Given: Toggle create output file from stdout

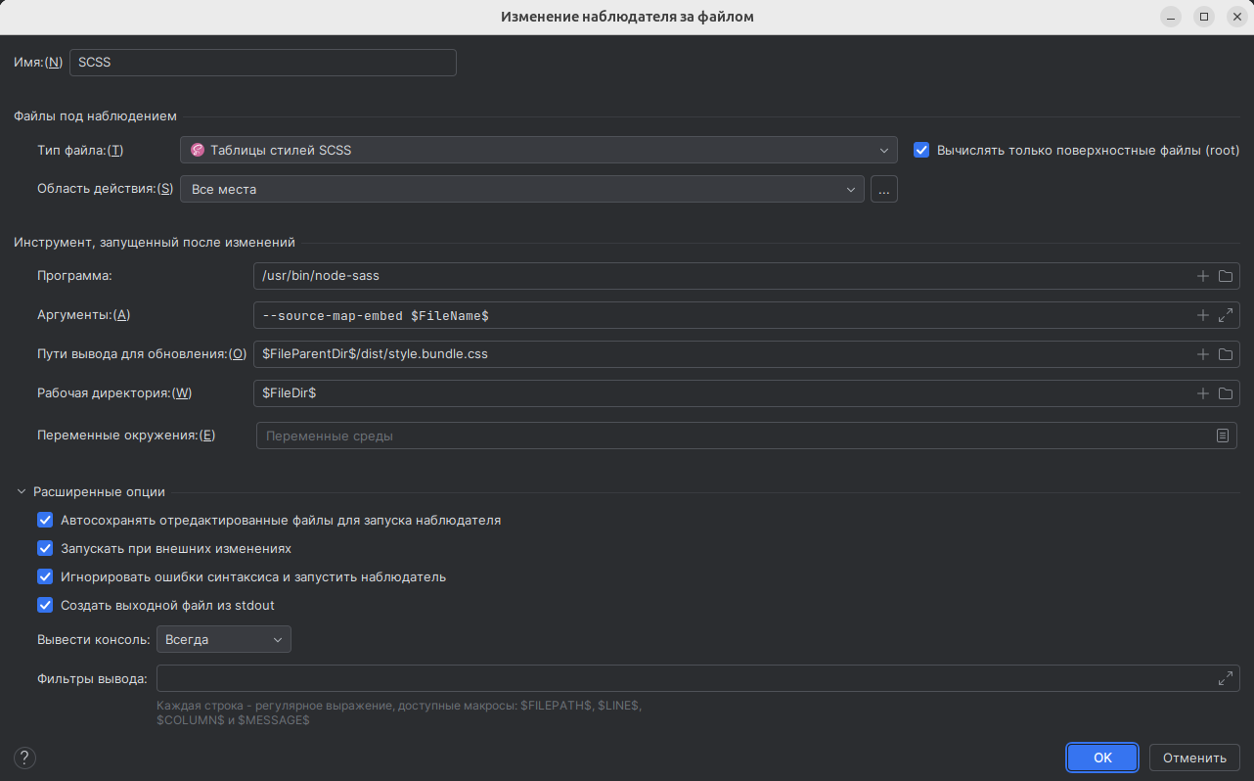Looking at the screenshot, I should tap(45, 606).
